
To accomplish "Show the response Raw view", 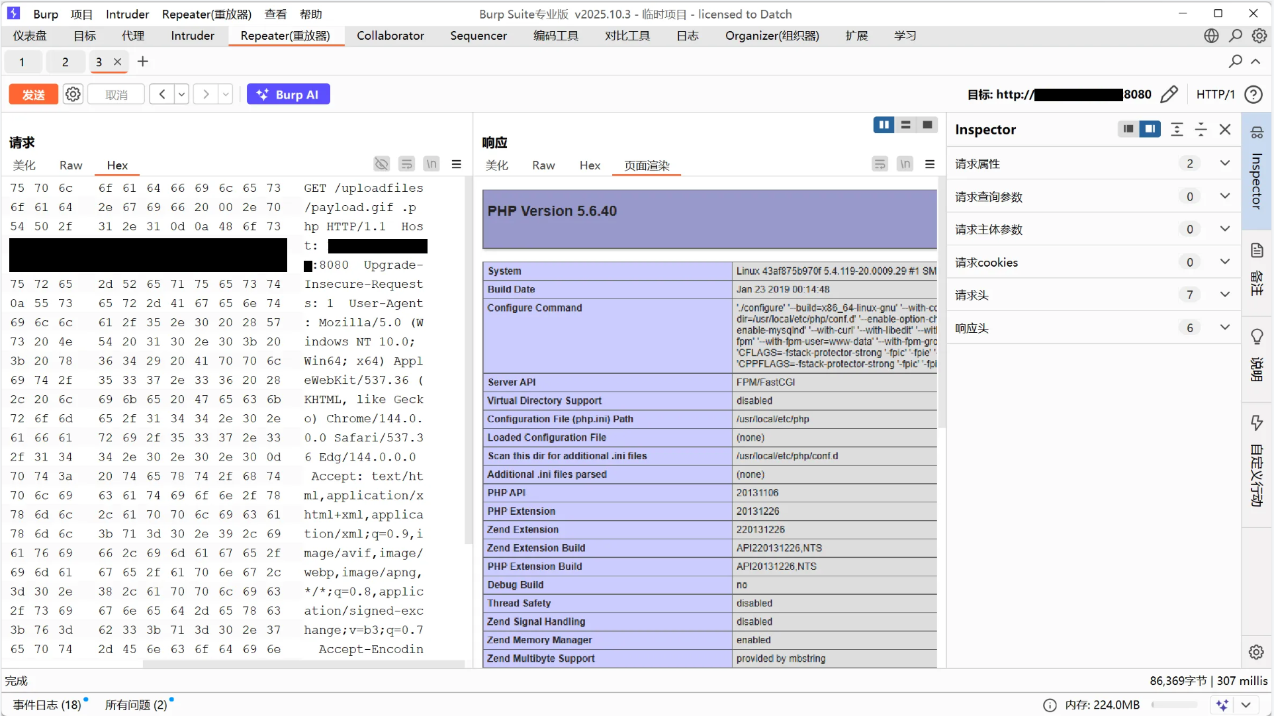I will (x=543, y=165).
